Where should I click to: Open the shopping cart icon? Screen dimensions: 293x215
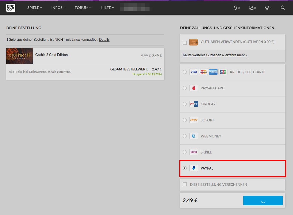coord(267,8)
